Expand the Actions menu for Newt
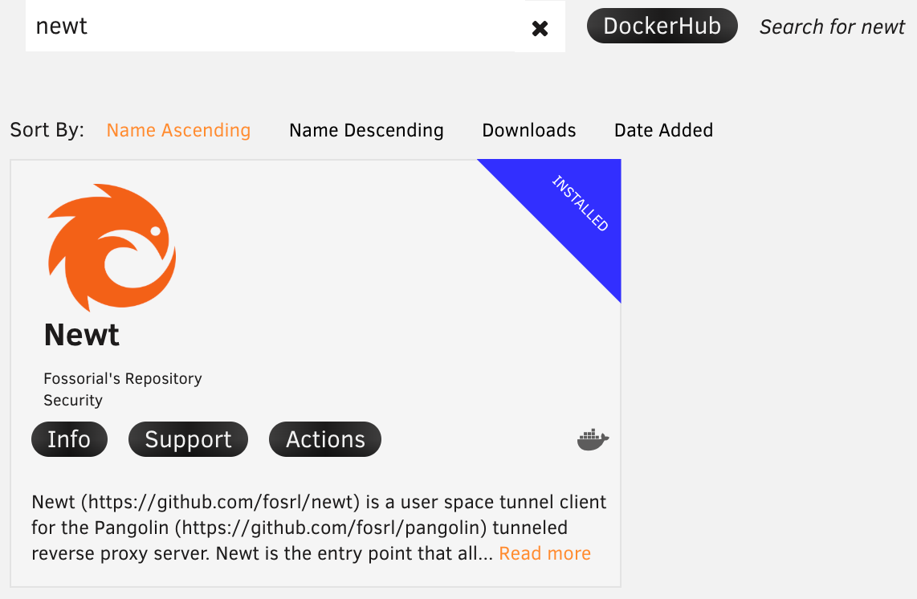Image resolution: width=917 pixels, height=599 pixels. 325,439
